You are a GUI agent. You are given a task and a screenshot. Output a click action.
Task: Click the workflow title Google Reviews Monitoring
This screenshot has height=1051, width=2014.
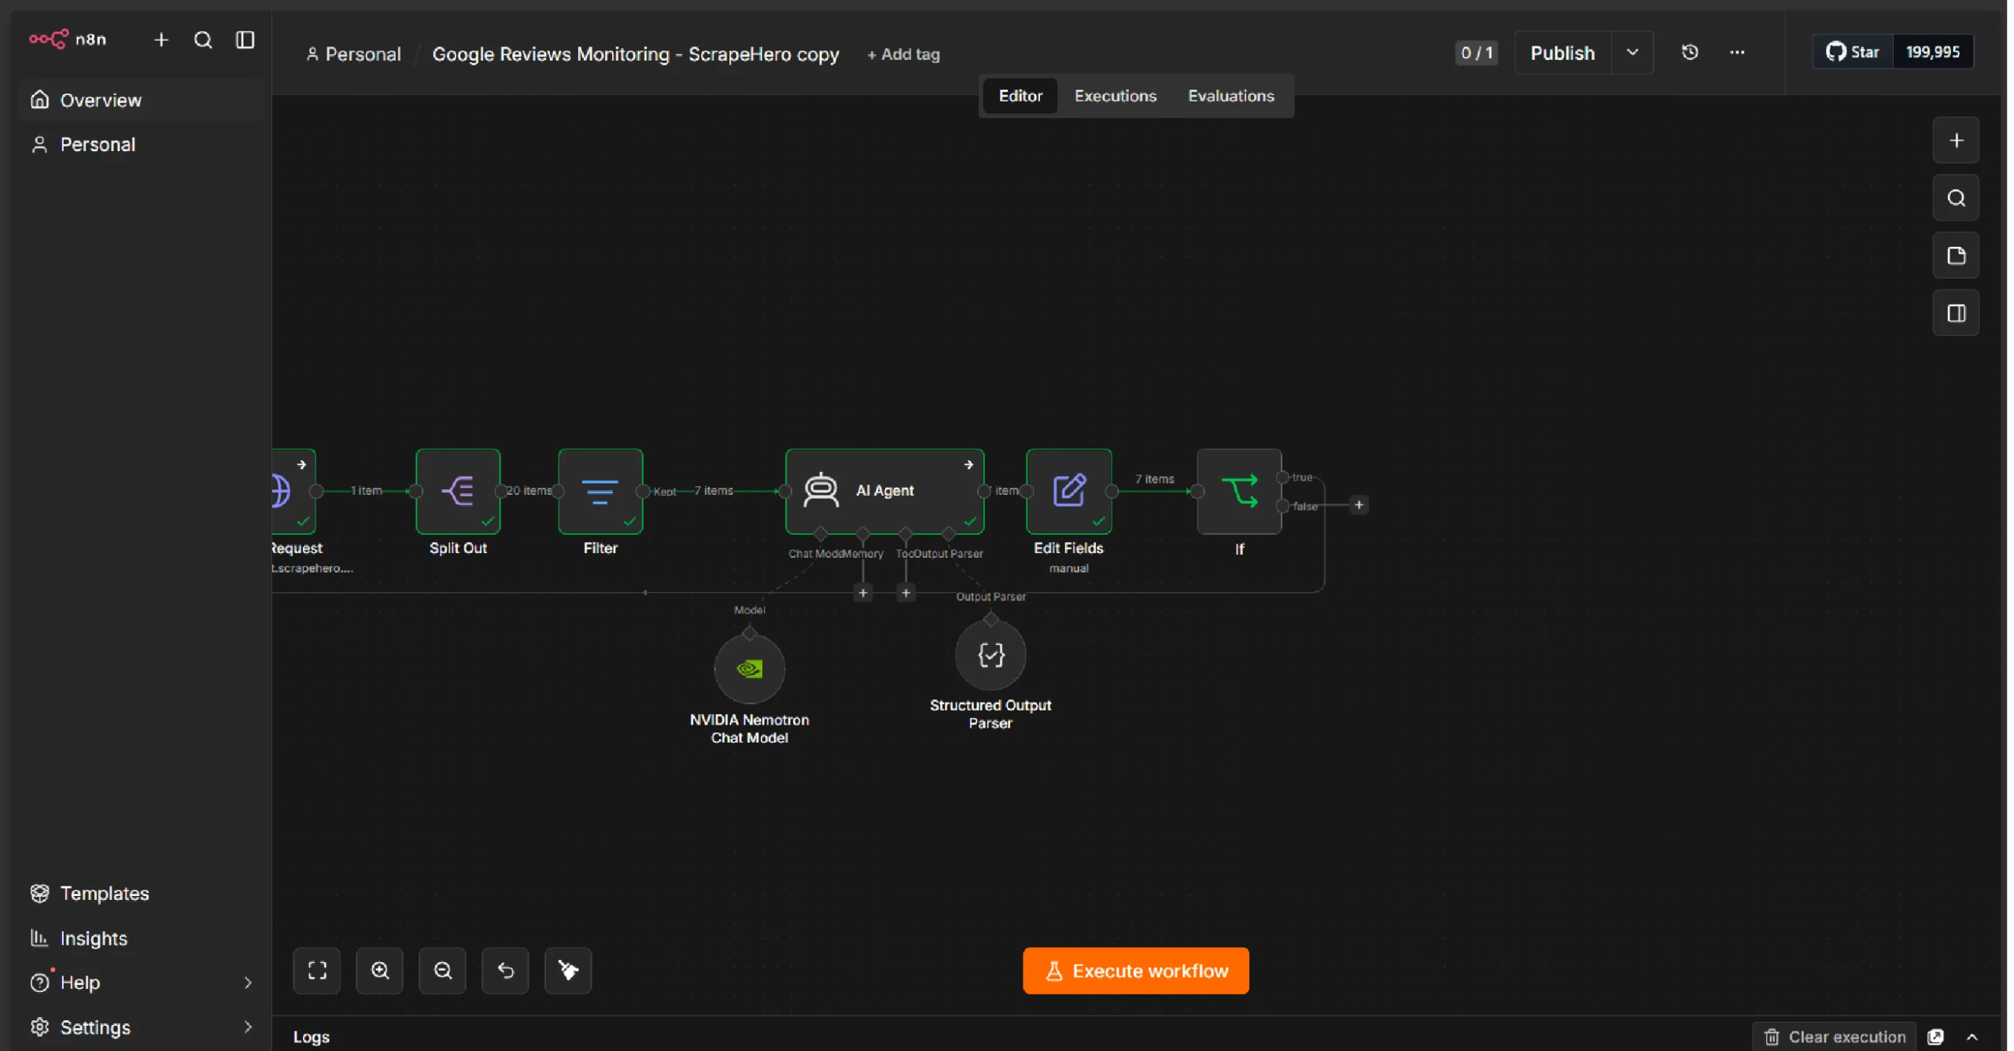click(636, 53)
